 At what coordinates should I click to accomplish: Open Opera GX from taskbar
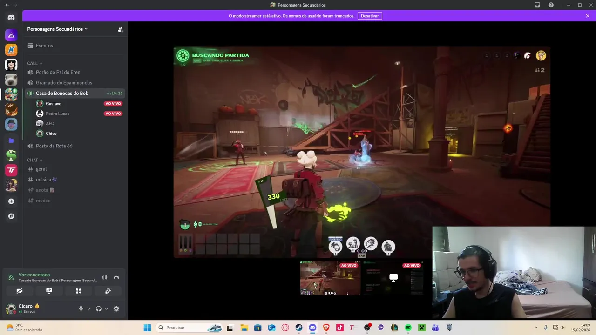[x=285, y=328]
